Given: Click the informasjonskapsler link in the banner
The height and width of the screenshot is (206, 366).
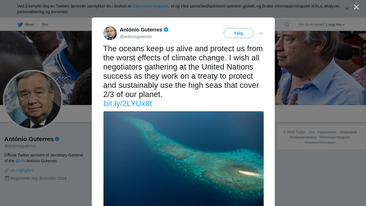Looking at the screenshot, I should [x=150, y=6].
